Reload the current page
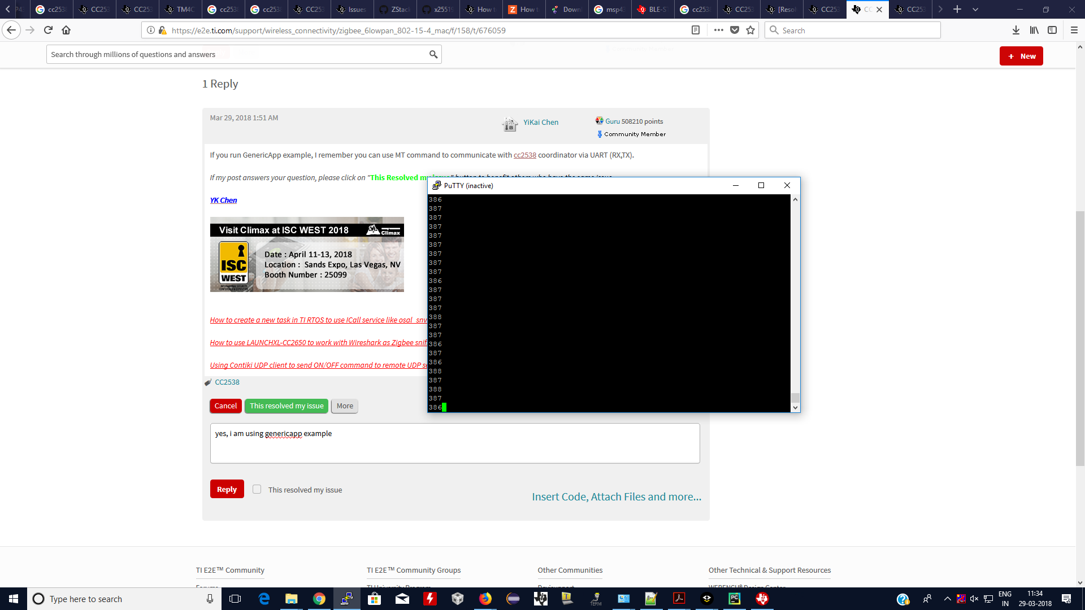The width and height of the screenshot is (1085, 610). click(48, 30)
